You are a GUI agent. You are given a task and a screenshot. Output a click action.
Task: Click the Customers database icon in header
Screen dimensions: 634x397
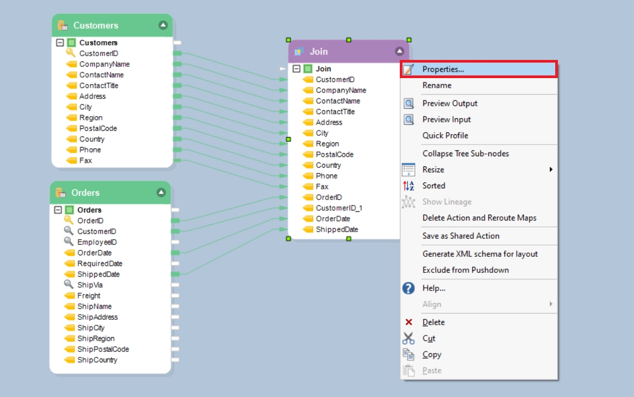pyautogui.click(x=63, y=26)
